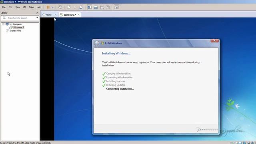Open the View menu
This screenshot has height=144, width=256.
click(18, 7)
